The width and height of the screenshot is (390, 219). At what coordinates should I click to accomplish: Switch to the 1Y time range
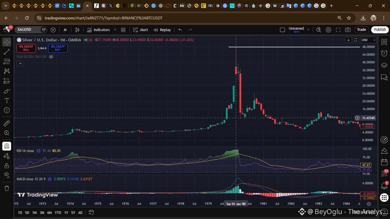click(66, 212)
